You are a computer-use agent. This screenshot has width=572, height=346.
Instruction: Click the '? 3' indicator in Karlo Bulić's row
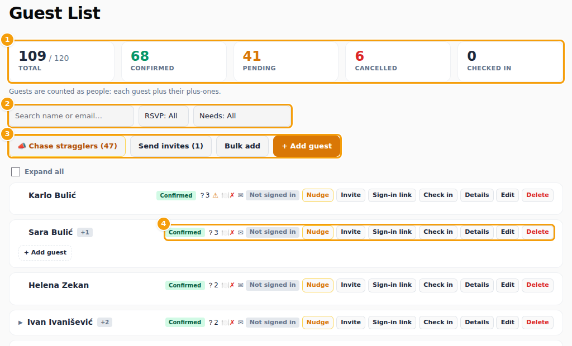point(204,195)
